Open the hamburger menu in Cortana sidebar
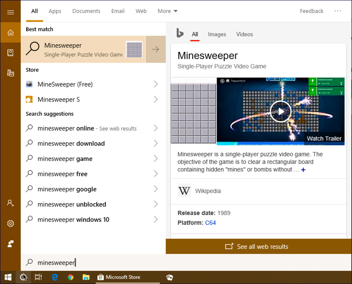 click(x=11, y=12)
